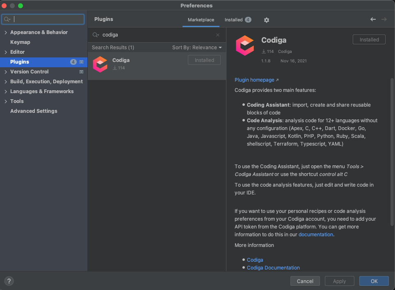Viewport: 395px width, 290px height.
Task: Switch to the Marketplace tab
Action: 201,20
